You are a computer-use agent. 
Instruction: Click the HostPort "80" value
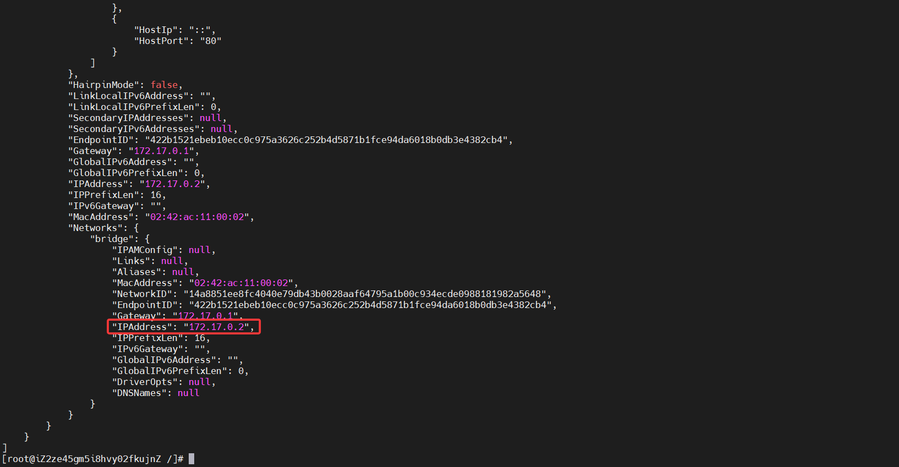210,41
